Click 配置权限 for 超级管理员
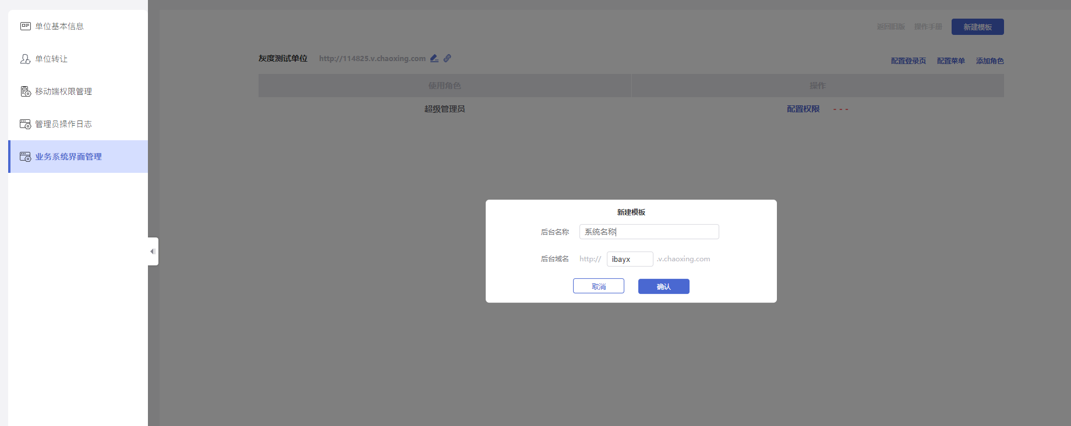 803,109
